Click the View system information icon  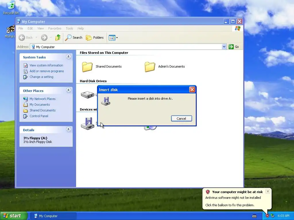point(26,66)
